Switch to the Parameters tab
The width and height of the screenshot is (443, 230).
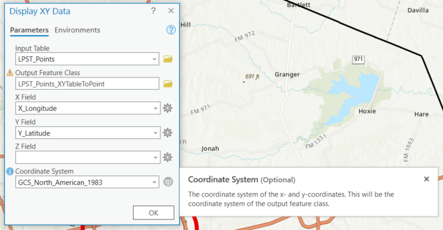point(29,30)
